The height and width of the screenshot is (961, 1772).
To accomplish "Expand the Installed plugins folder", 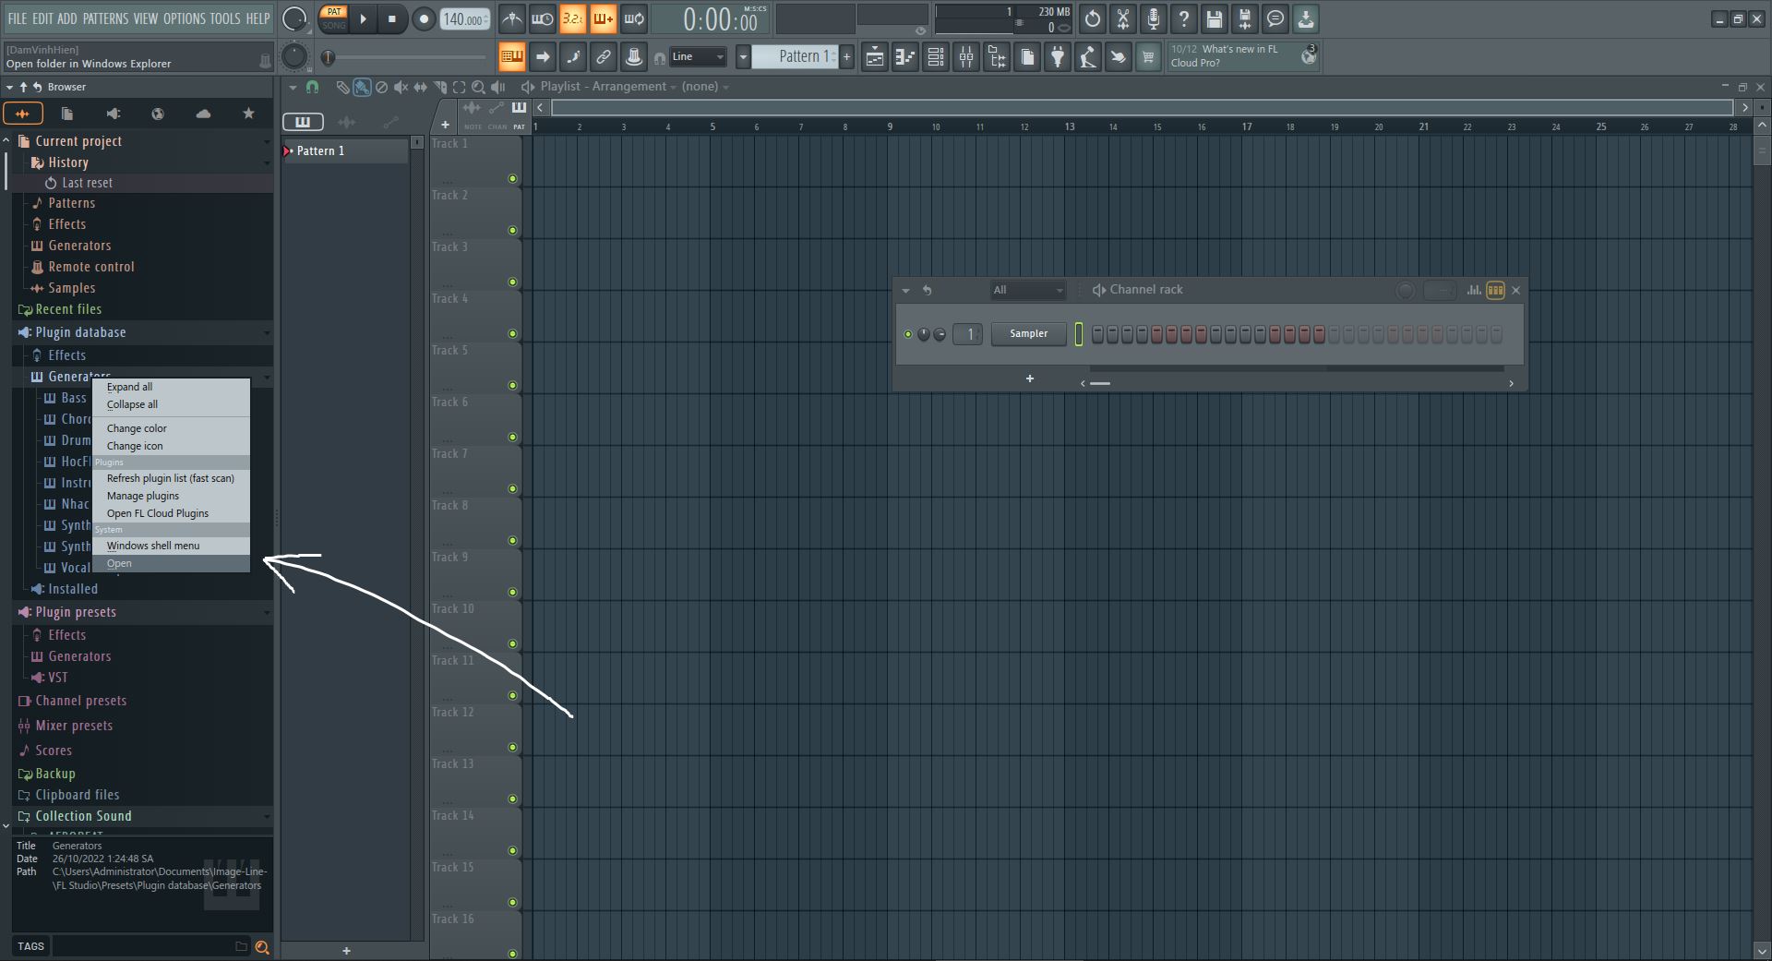I will pos(72,589).
